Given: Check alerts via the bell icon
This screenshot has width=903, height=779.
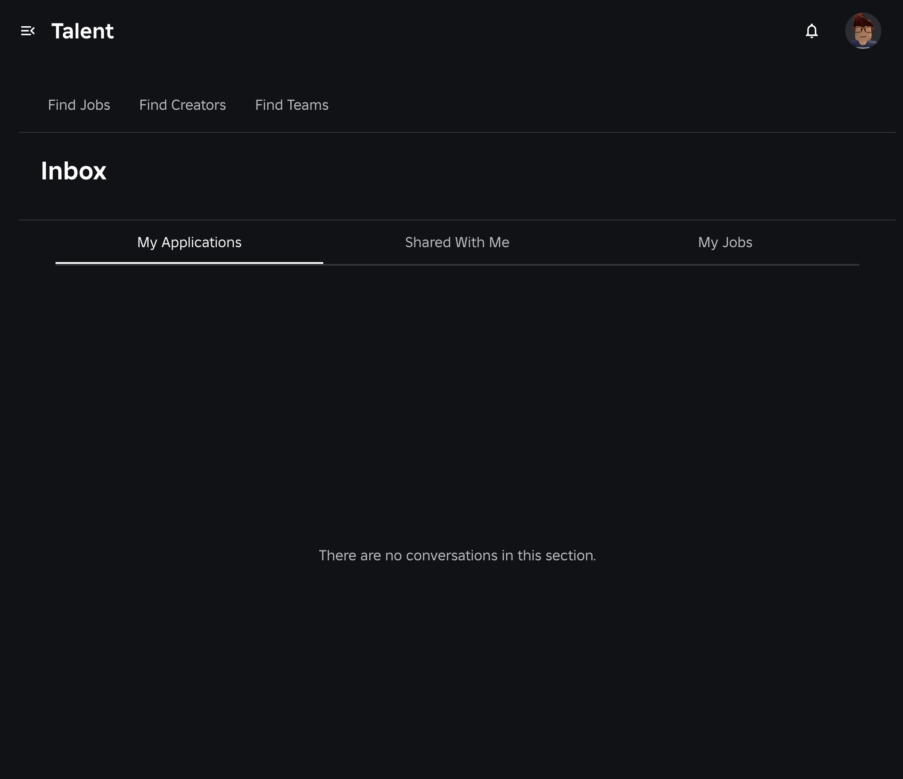Looking at the screenshot, I should [811, 31].
